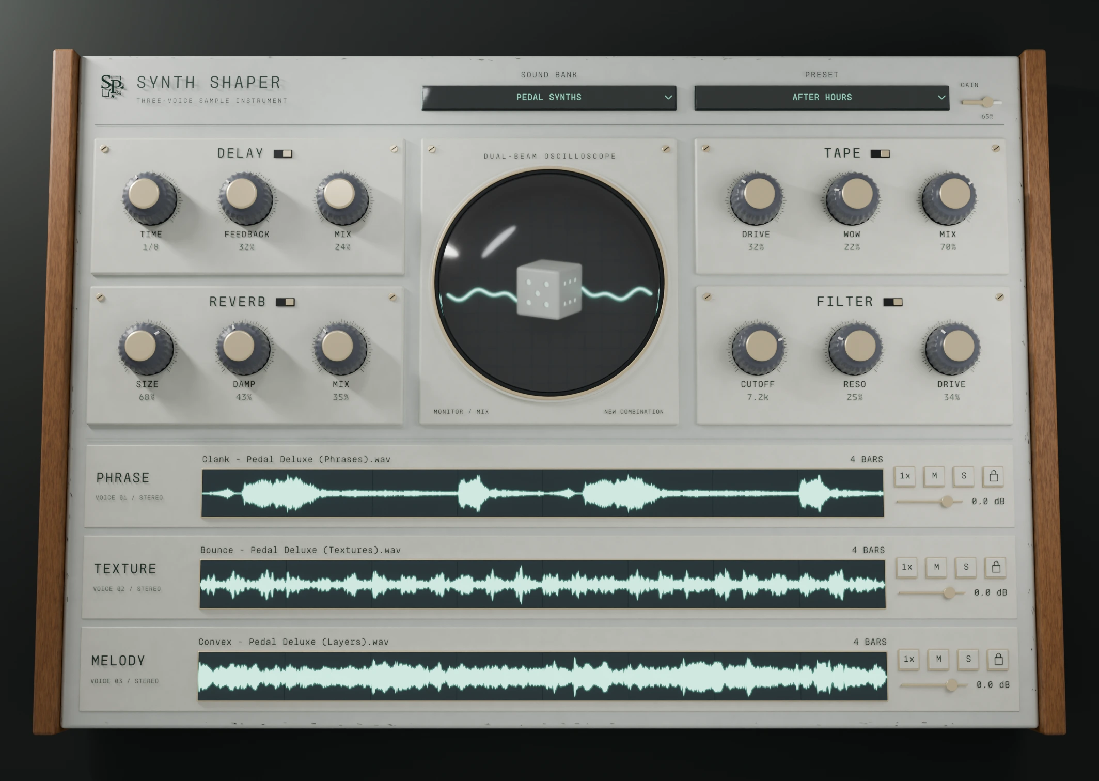Lock the Texture voice sample
Image resolution: width=1099 pixels, height=781 pixels.
(x=996, y=567)
